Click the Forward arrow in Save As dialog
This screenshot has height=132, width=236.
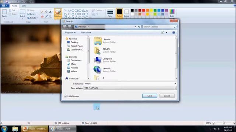pyautogui.click(x=69, y=27)
